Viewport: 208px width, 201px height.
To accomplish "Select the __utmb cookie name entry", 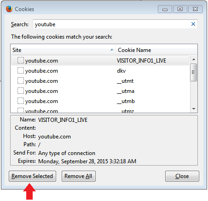I will 126,101.
